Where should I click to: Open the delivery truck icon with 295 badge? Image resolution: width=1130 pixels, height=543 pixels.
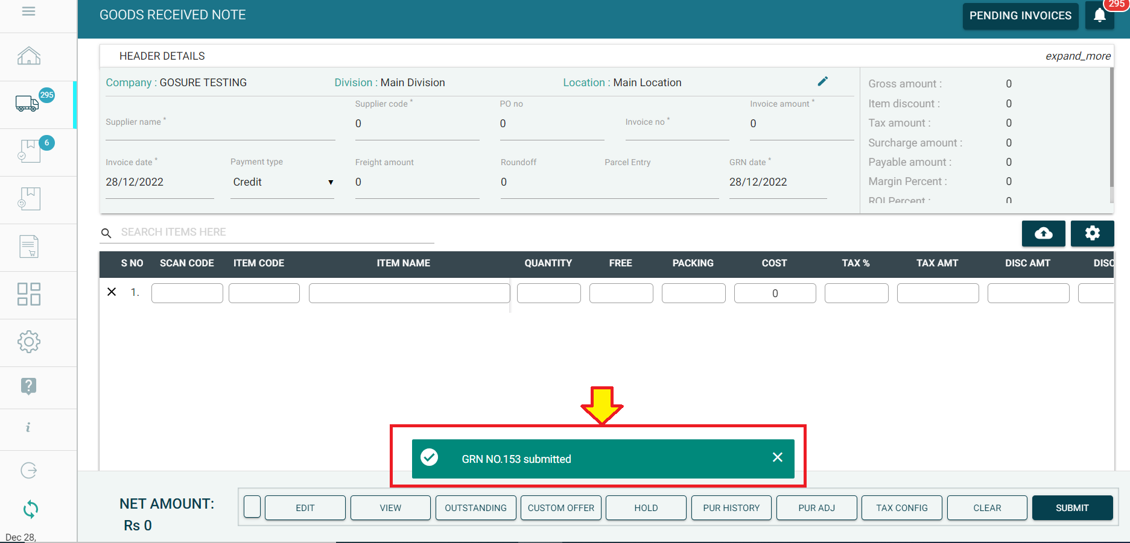(x=27, y=104)
